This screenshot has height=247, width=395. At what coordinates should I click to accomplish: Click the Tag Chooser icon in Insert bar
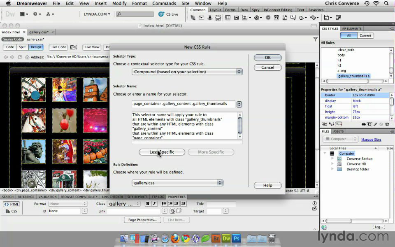[x=338, y=18]
